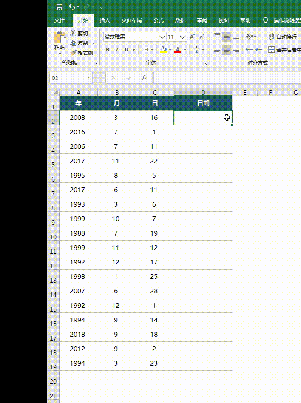Click the text orientation icon

249,37
